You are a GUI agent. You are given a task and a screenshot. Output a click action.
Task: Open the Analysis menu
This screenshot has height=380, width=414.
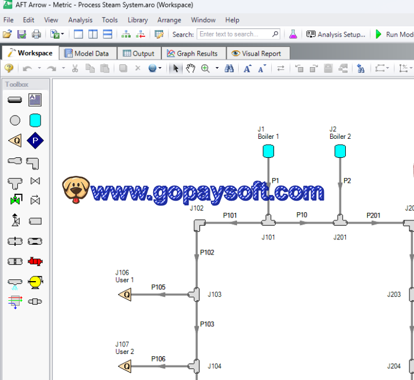pos(80,20)
